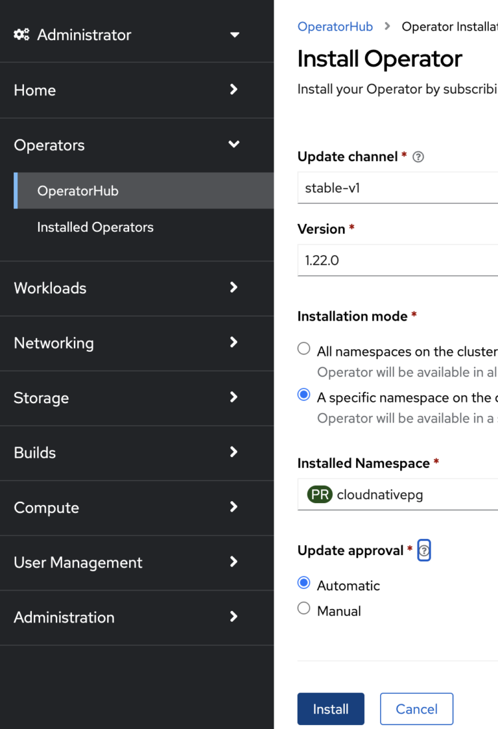Select OperatorHub in the sidebar

(78, 191)
